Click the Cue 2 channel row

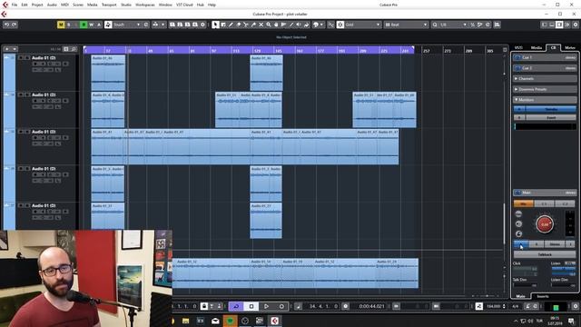pyautogui.click(x=545, y=68)
